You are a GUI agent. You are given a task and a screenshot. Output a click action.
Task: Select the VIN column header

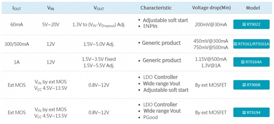(x=51, y=8)
